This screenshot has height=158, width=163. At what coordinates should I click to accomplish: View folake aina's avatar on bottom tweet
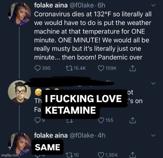pyautogui.click(x=20, y=144)
